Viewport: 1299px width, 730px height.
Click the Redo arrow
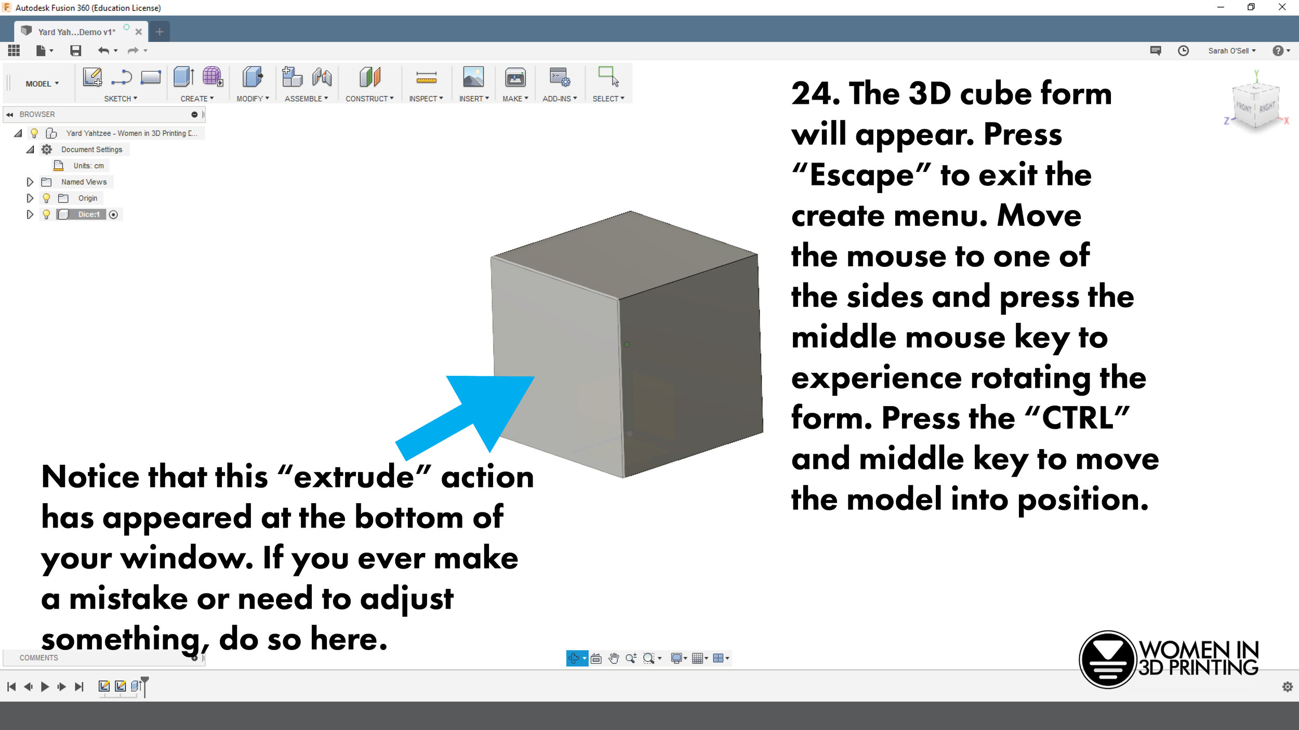pyautogui.click(x=133, y=50)
